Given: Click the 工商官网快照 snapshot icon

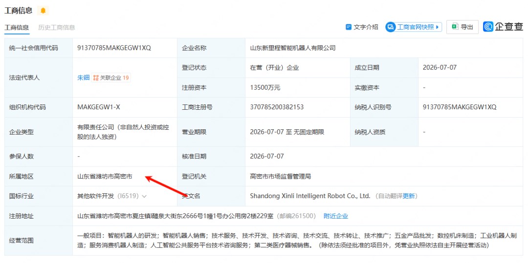Looking at the screenshot, I should 390,27.
